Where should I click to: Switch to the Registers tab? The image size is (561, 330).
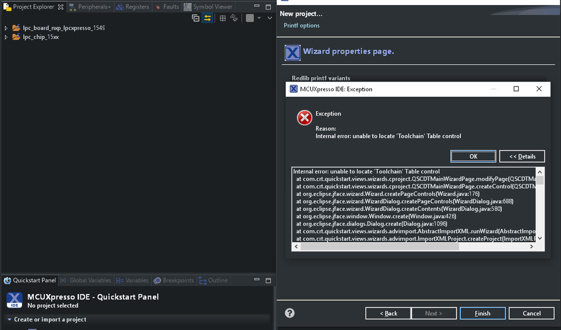click(x=133, y=7)
